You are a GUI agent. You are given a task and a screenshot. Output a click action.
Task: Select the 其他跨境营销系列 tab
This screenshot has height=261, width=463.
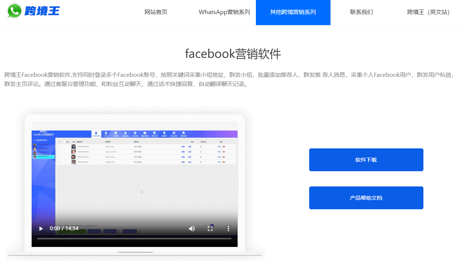tap(293, 12)
